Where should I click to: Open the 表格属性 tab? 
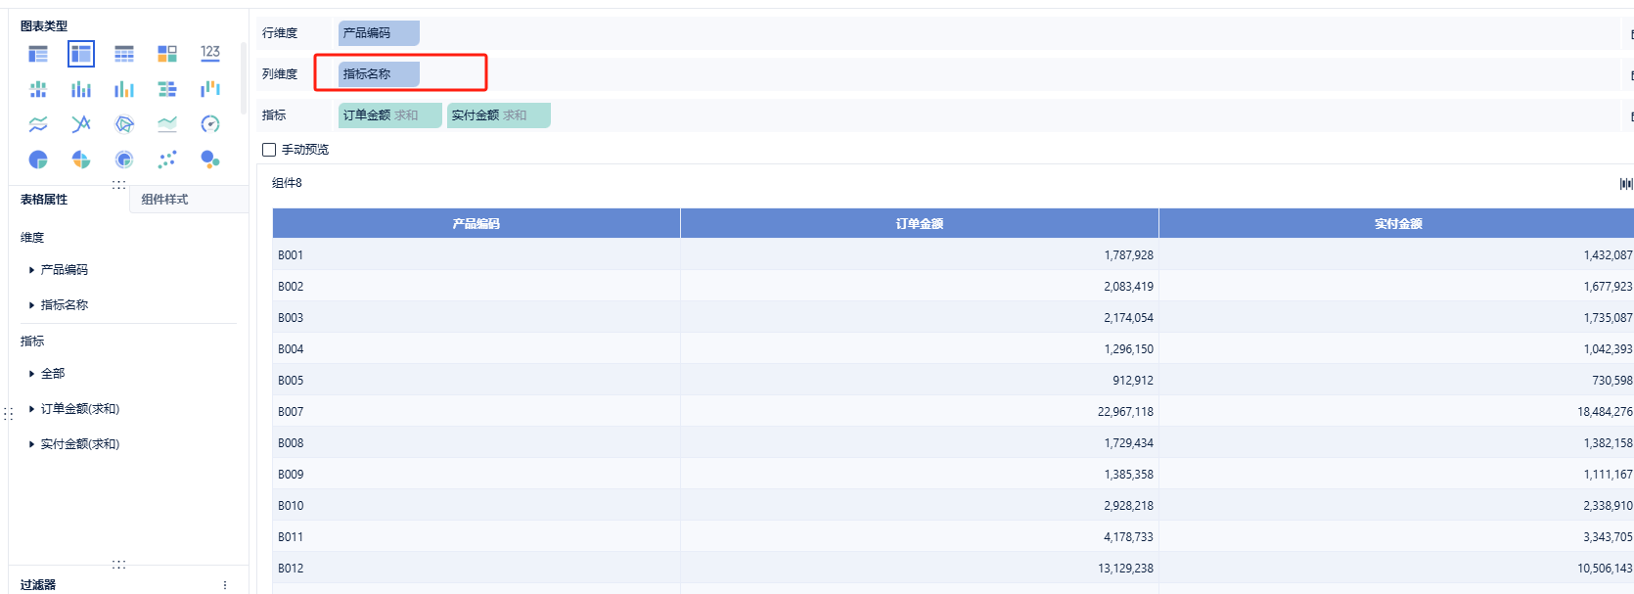pos(44,200)
